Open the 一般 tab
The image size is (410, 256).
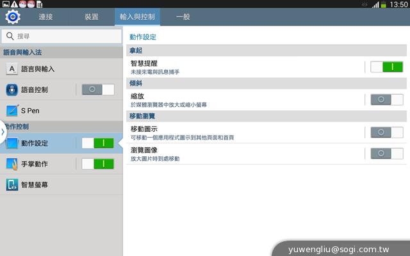(x=183, y=17)
